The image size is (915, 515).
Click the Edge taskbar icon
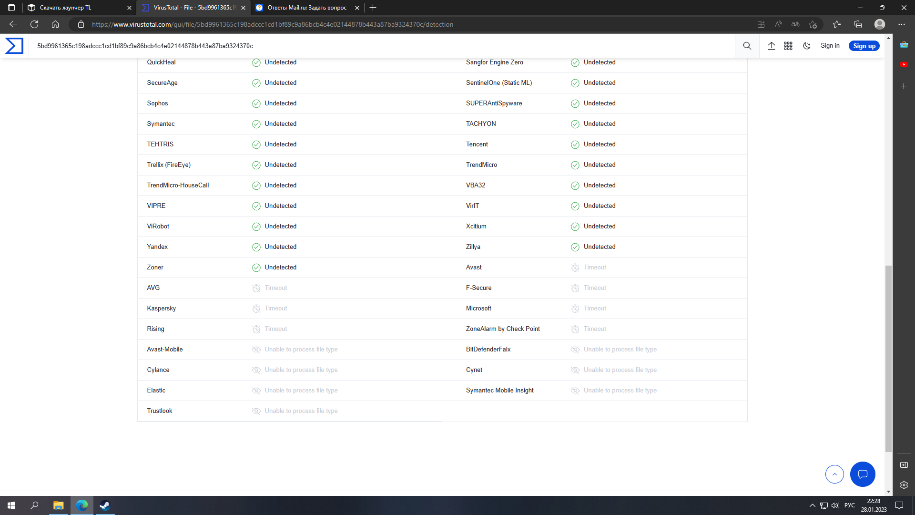click(81, 505)
